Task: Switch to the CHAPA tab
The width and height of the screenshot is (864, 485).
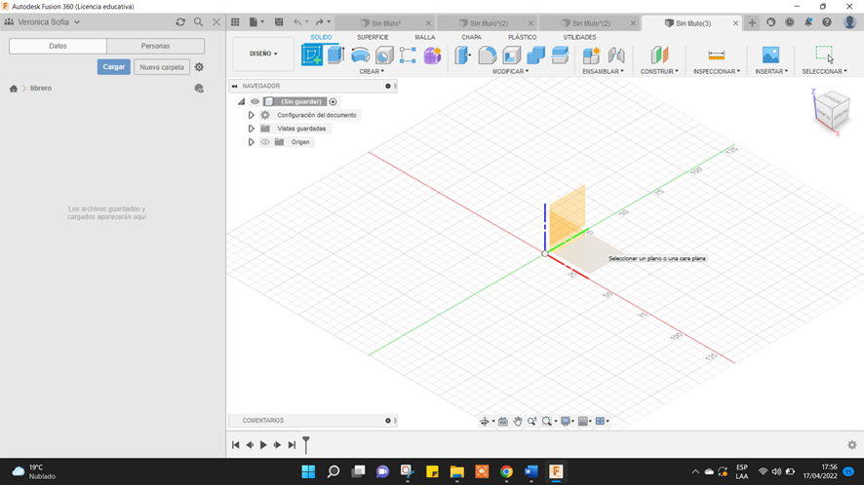Action: [471, 37]
